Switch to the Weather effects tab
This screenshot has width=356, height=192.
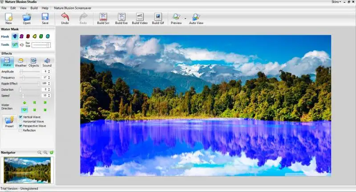coord(20,62)
